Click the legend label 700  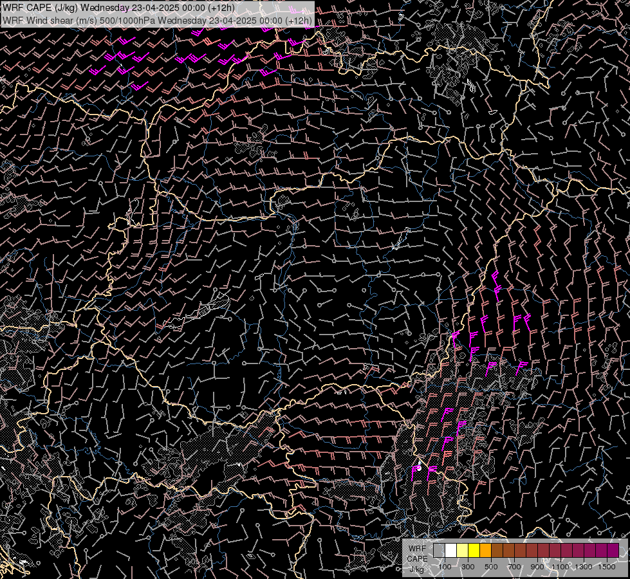point(514,567)
